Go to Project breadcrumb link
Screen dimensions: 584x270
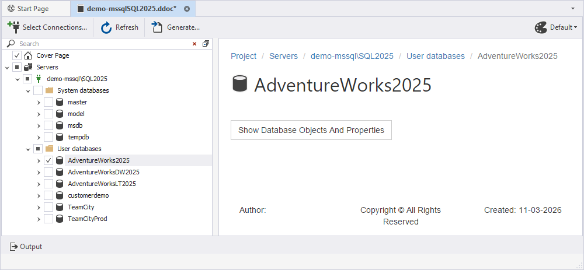[x=244, y=56]
